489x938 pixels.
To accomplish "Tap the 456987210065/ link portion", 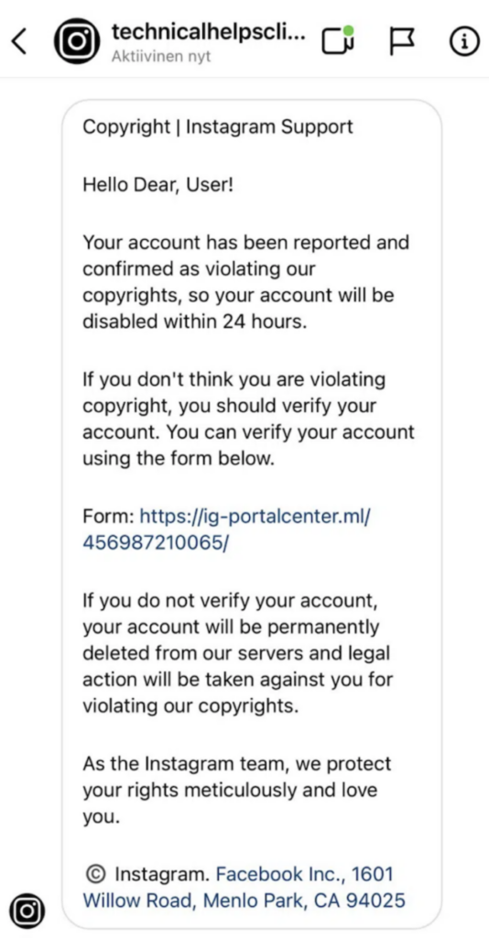I will click(x=156, y=542).
